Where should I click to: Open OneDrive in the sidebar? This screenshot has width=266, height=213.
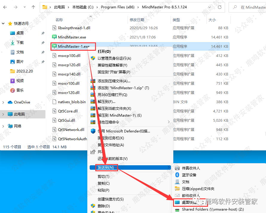[22, 102]
